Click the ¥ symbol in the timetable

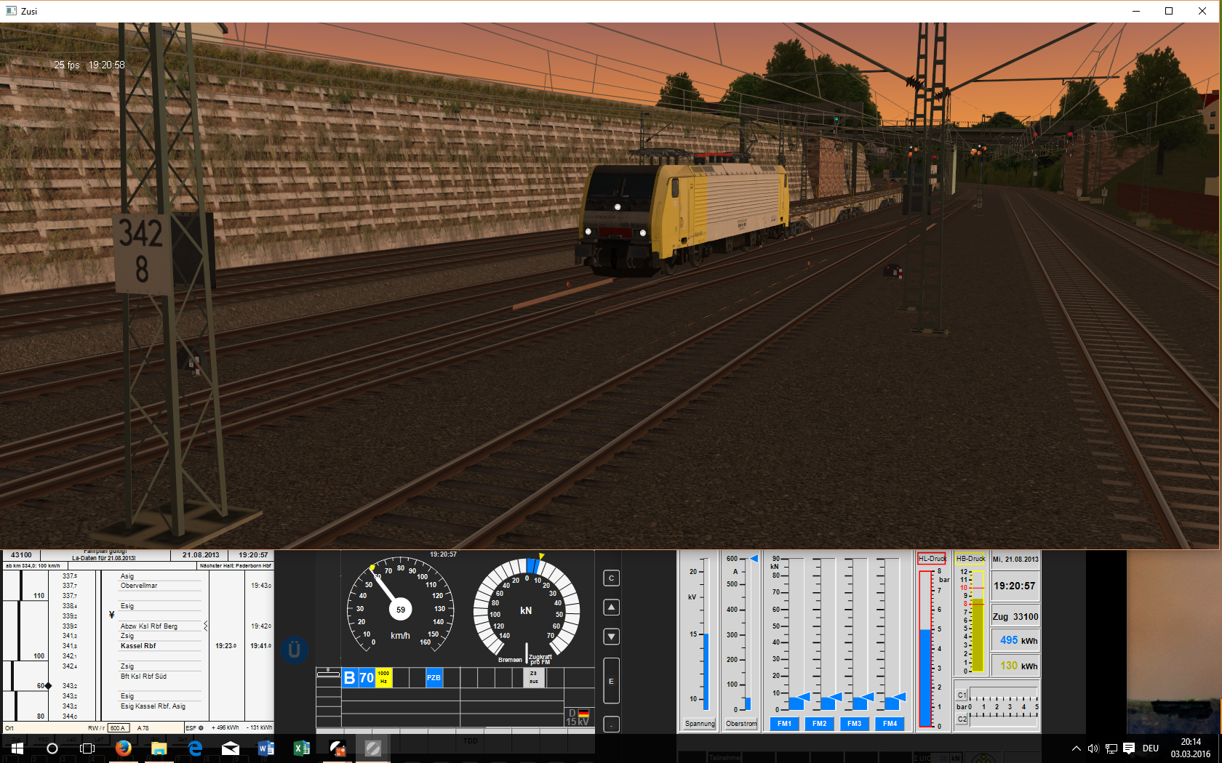coord(111,615)
